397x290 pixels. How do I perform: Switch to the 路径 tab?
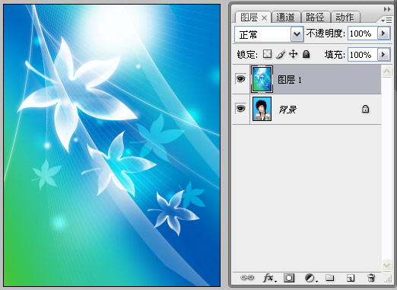[315, 18]
